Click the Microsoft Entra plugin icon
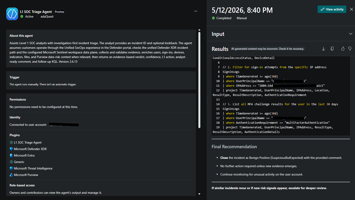 11,155
